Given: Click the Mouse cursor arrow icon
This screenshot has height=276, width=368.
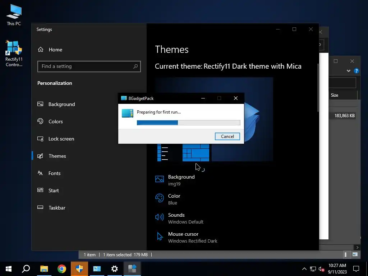Looking at the screenshot, I should (160, 236).
